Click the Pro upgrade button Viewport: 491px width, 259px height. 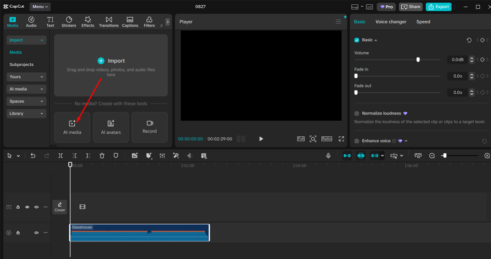click(386, 7)
